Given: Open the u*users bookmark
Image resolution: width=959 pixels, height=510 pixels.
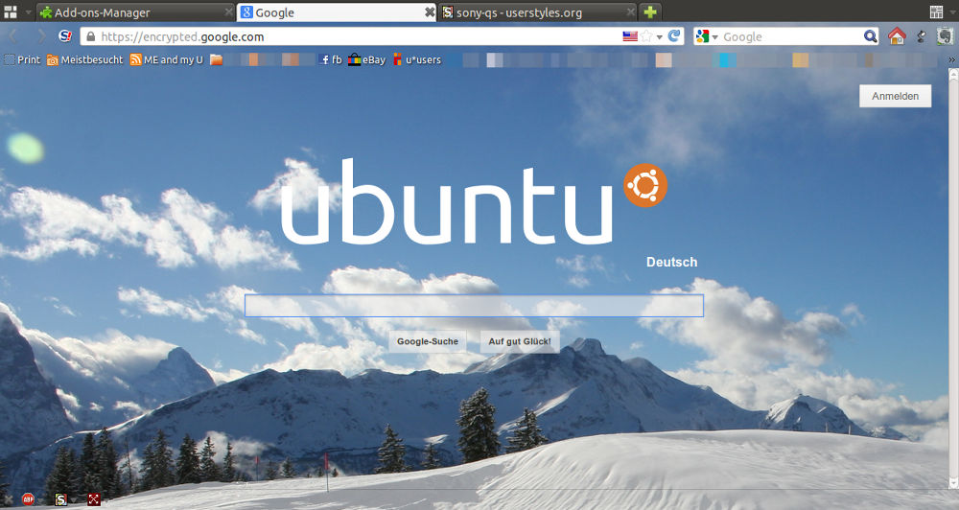Looking at the screenshot, I should [x=416, y=60].
